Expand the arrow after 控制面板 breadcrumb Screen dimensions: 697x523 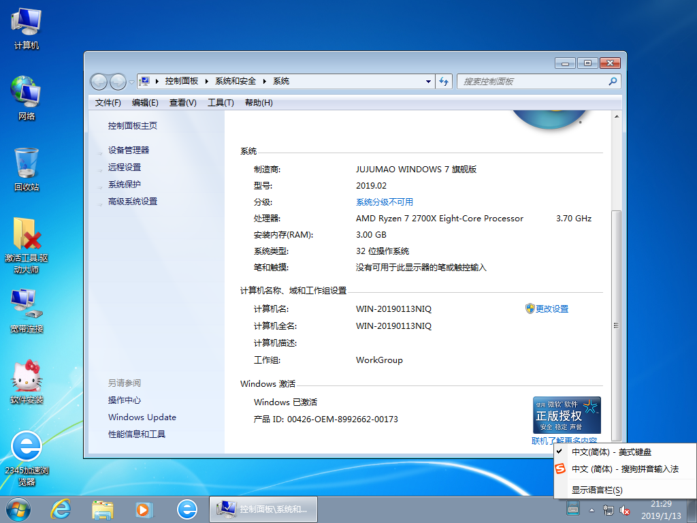[x=207, y=82]
